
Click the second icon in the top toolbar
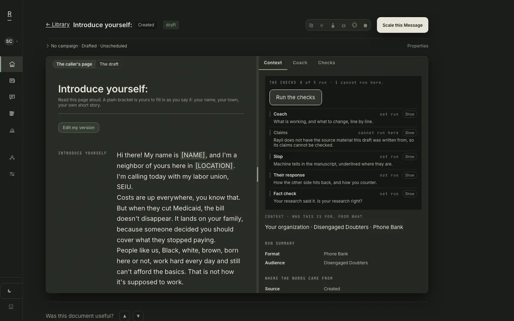coord(322,25)
